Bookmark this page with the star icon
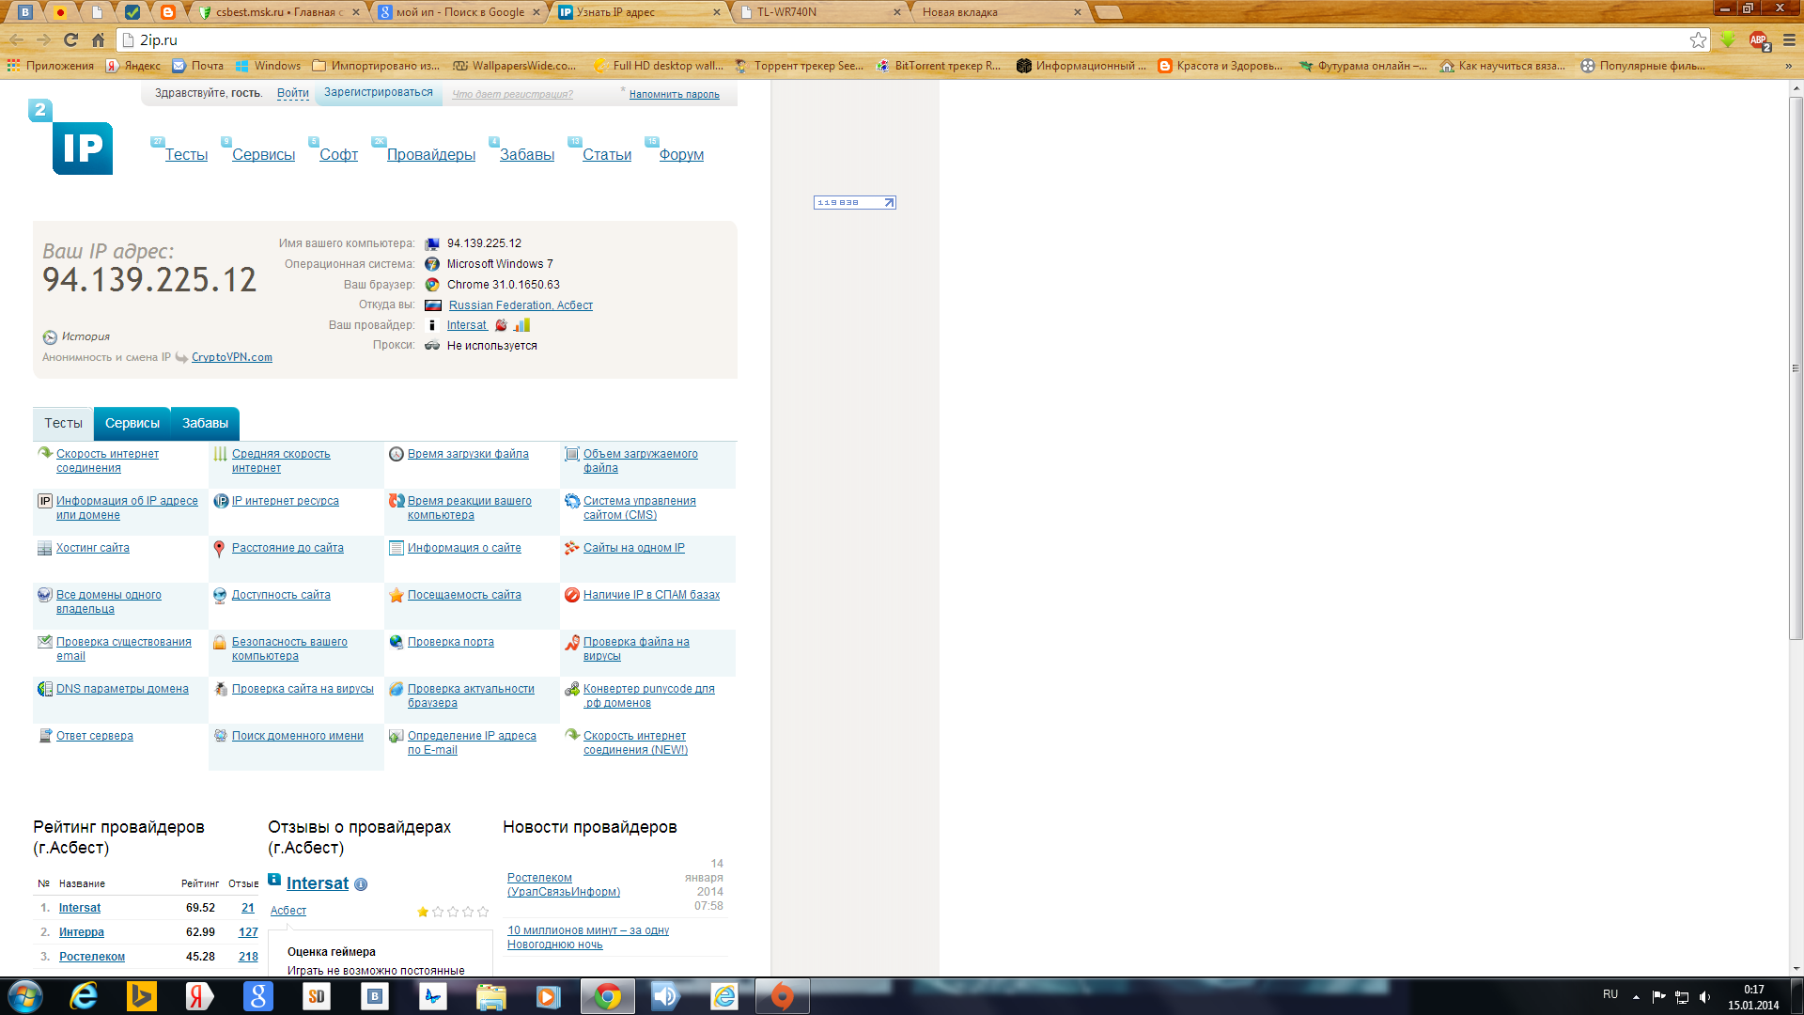Viewport: 1804px width, 1015px height. click(x=1698, y=39)
